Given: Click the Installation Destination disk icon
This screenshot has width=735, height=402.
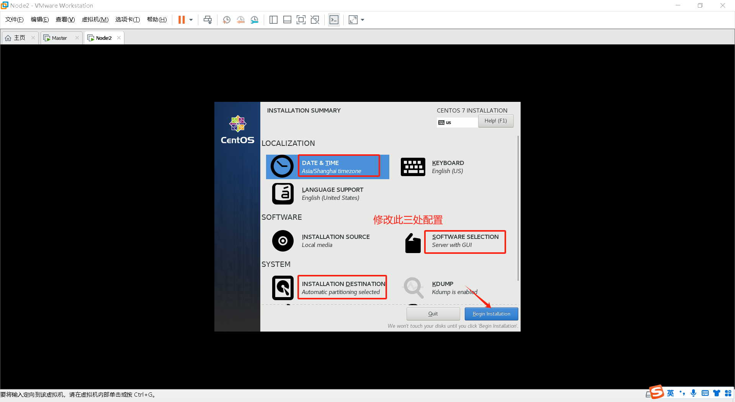Looking at the screenshot, I should click(283, 288).
